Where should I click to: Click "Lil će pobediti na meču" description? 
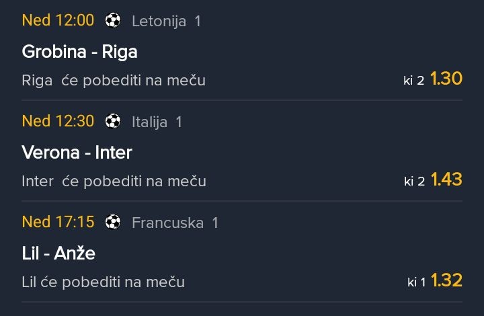[103, 282]
